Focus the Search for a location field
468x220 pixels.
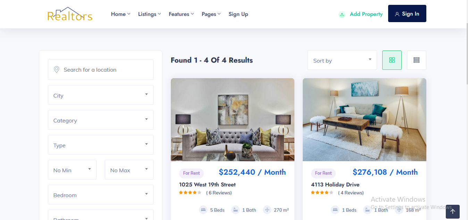[101, 70]
